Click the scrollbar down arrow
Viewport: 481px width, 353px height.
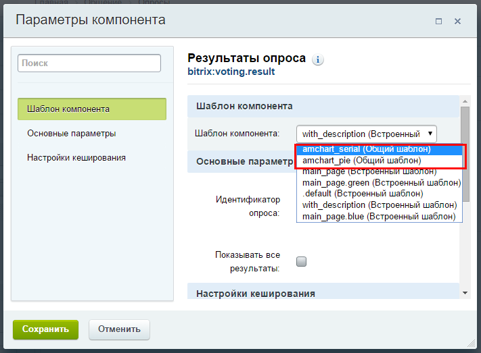coord(465,293)
